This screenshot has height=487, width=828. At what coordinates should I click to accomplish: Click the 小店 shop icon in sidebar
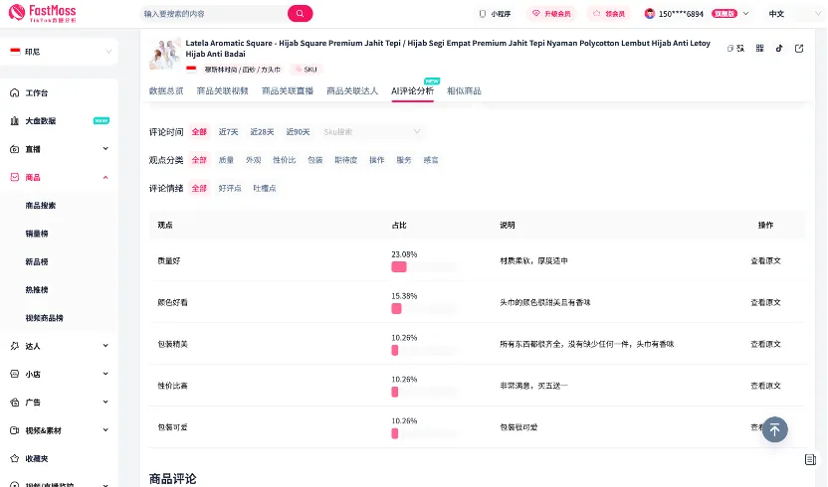[15, 374]
